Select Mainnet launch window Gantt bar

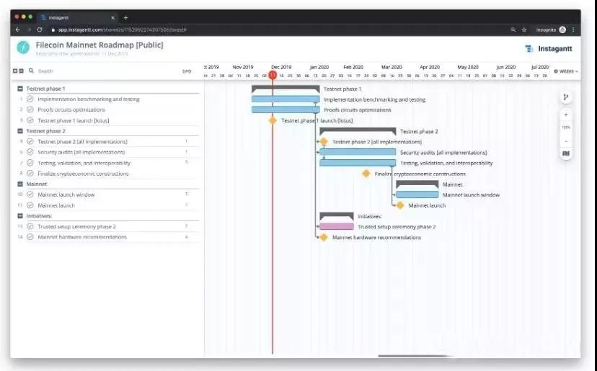[417, 195]
